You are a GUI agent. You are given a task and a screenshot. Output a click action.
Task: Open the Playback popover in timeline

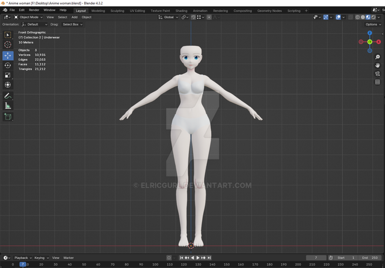(x=22, y=258)
